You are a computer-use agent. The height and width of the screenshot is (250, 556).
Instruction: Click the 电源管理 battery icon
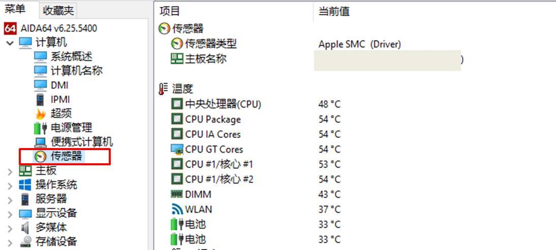point(40,128)
